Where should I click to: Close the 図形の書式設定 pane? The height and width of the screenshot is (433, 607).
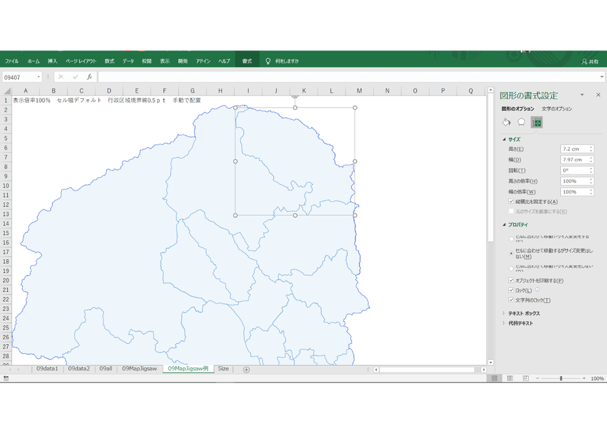click(598, 94)
